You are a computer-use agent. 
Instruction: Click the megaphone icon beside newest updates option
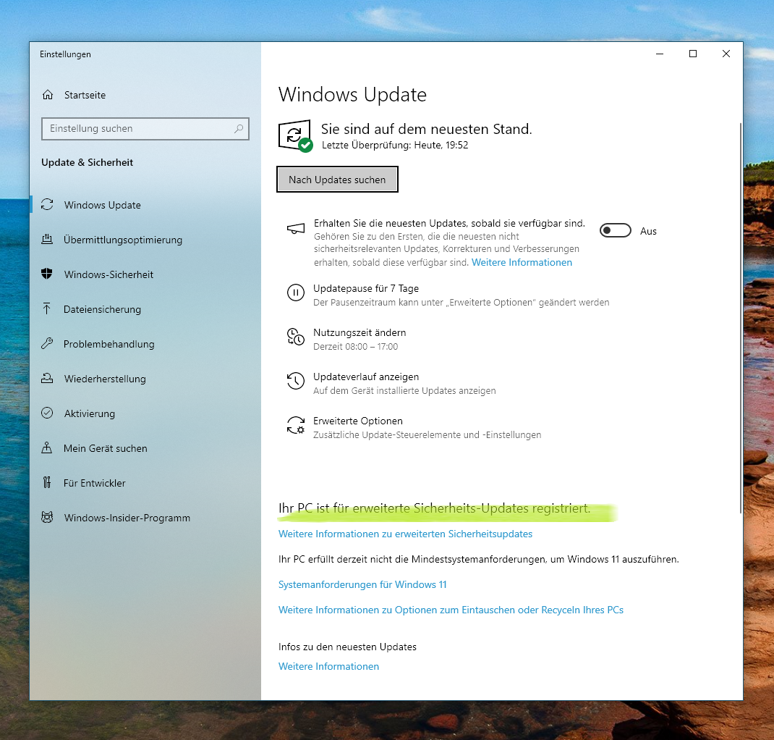[296, 229]
